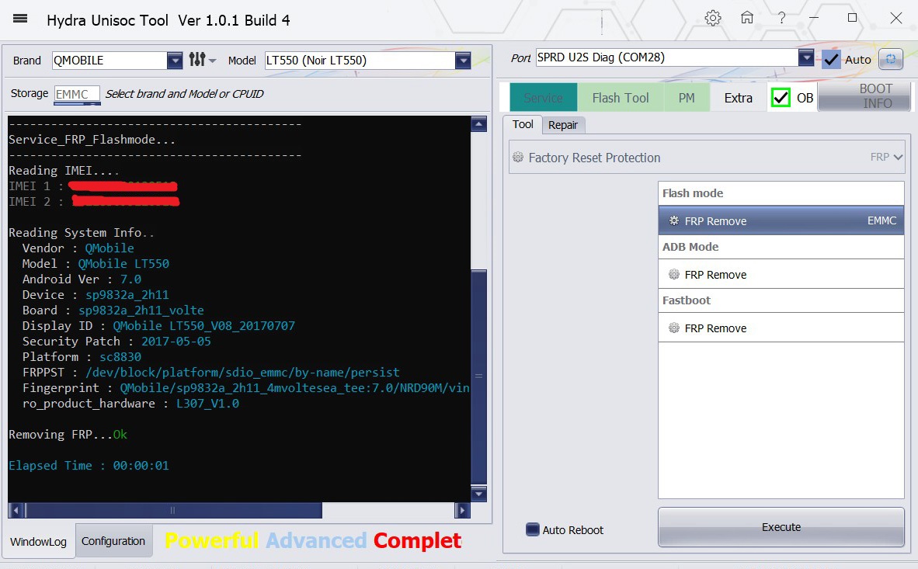Screen dimensions: 918x569
Task: Toggle the Auto port checkbox
Action: pyautogui.click(x=832, y=59)
